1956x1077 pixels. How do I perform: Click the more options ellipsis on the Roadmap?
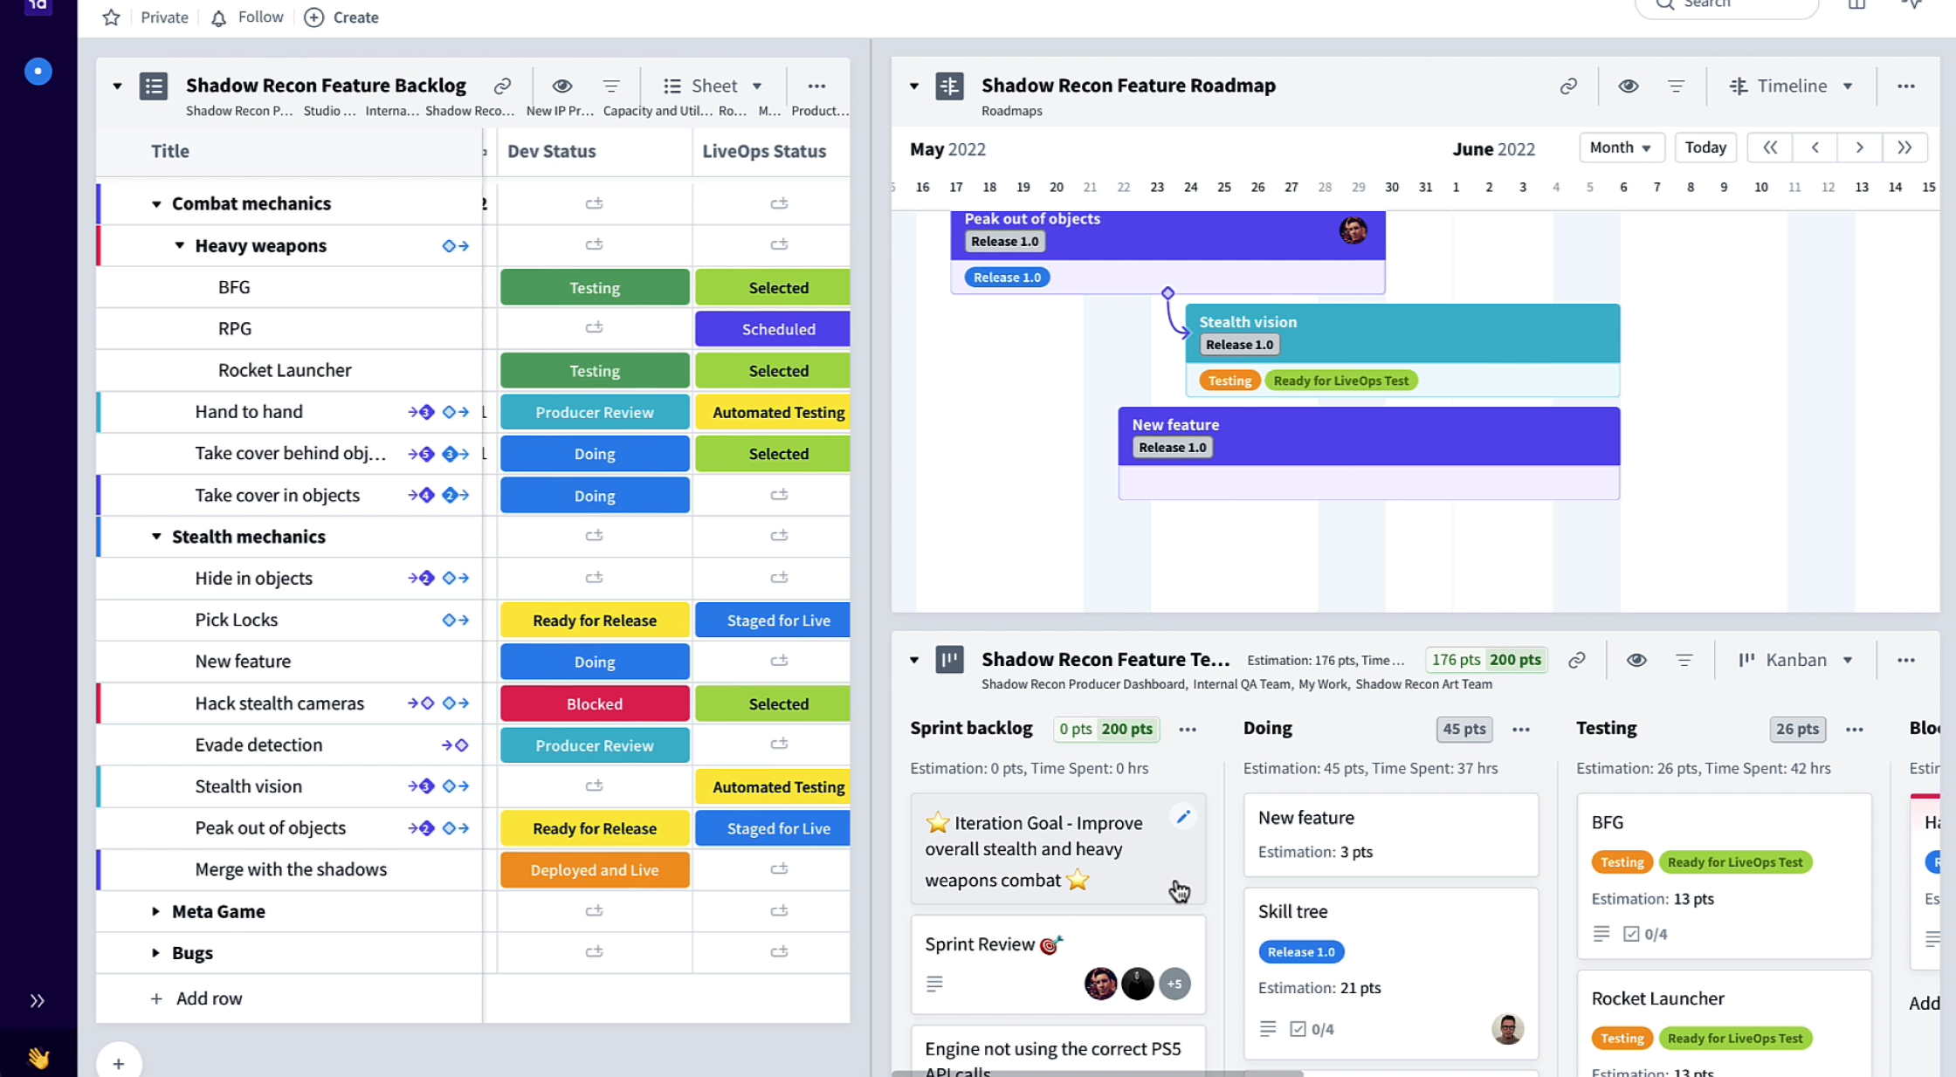click(1906, 86)
